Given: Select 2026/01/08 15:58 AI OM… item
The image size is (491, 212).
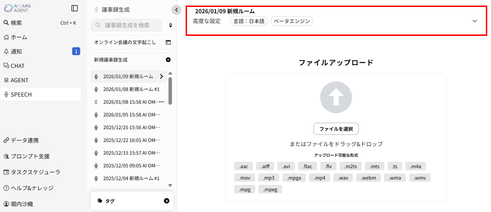Looking at the screenshot, I should (x=129, y=102).
